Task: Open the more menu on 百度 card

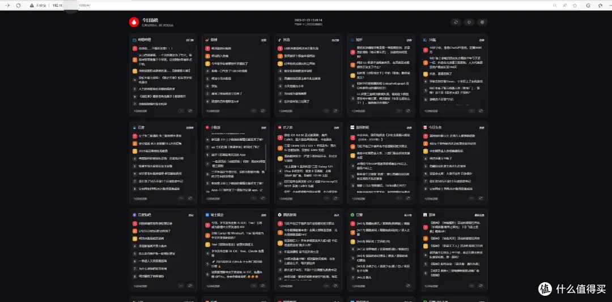Action: click(181, 198)
